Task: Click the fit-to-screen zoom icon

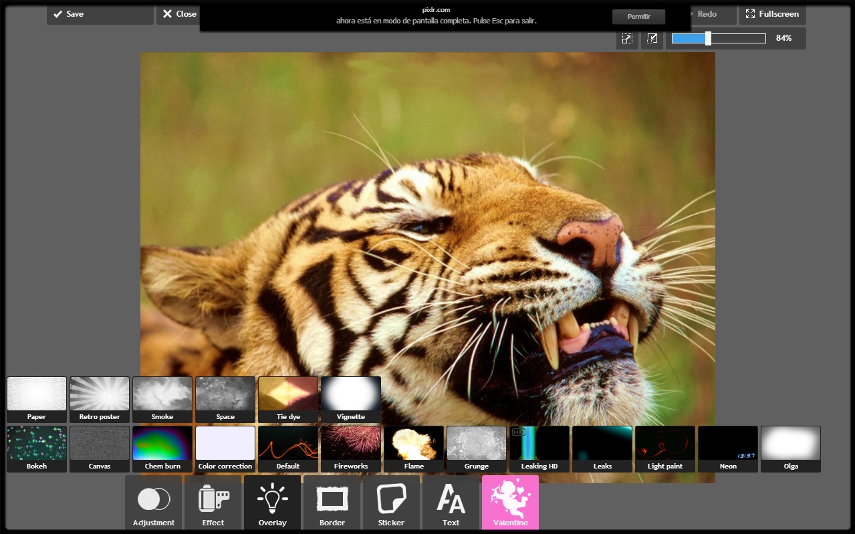Action: (627, 39)
